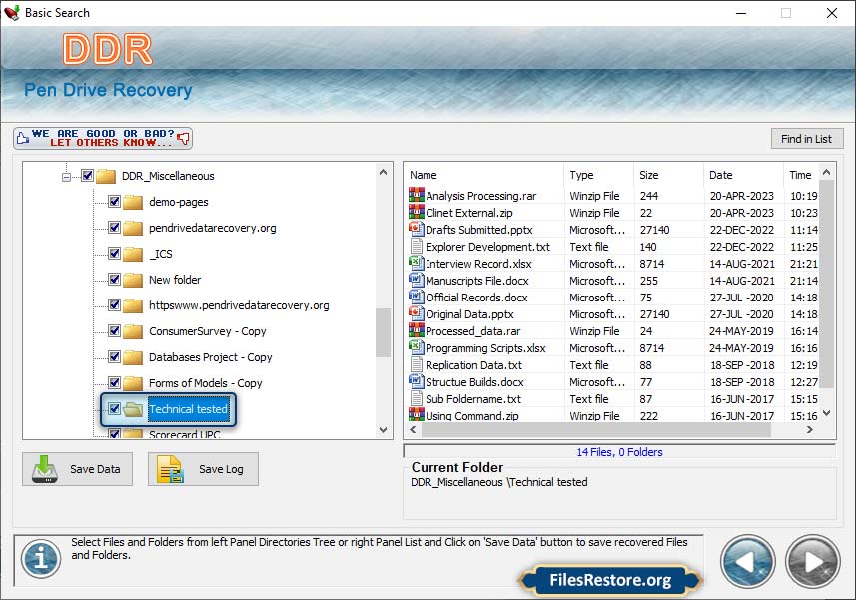Click the Interview Record.xlsx Excel icon
Screen dimensions: 856x600
416,263
